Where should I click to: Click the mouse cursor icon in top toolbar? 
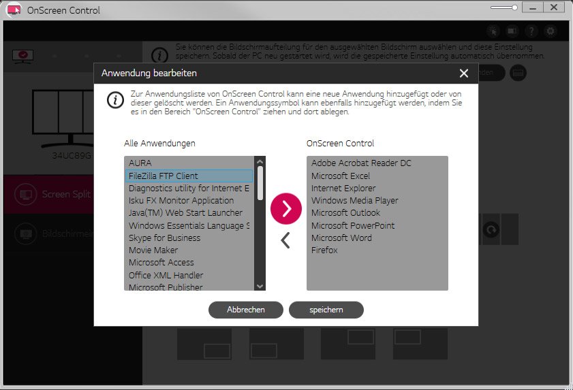click(x=493, y=31)
